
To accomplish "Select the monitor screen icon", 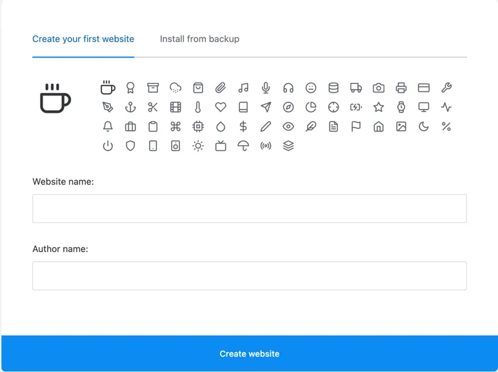I will 424,107.
